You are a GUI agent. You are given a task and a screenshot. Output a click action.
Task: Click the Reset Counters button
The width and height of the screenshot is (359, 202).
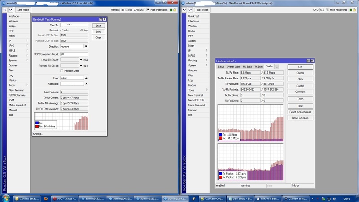coord(300,118)
